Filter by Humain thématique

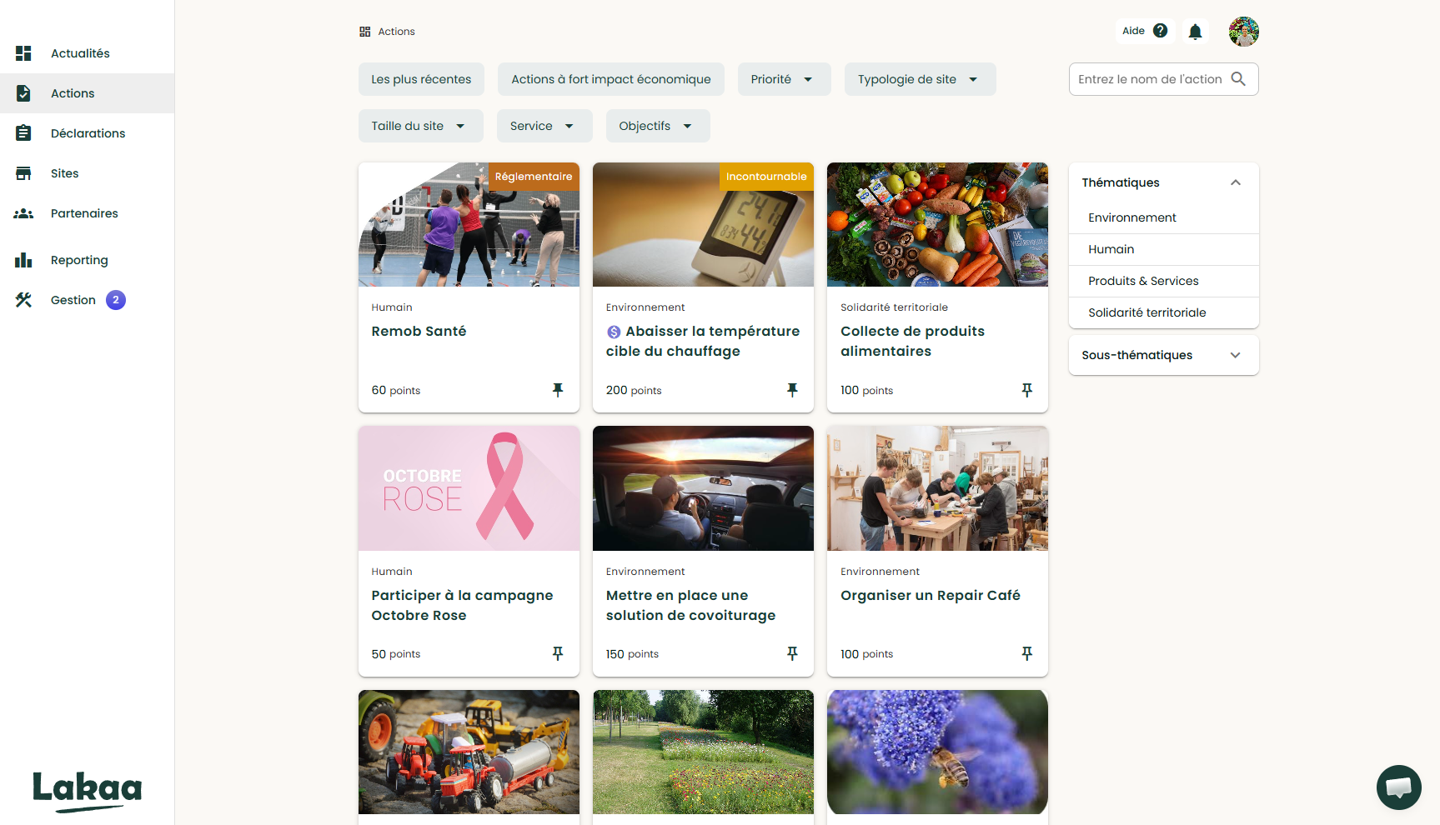(x=1164, y=249)
